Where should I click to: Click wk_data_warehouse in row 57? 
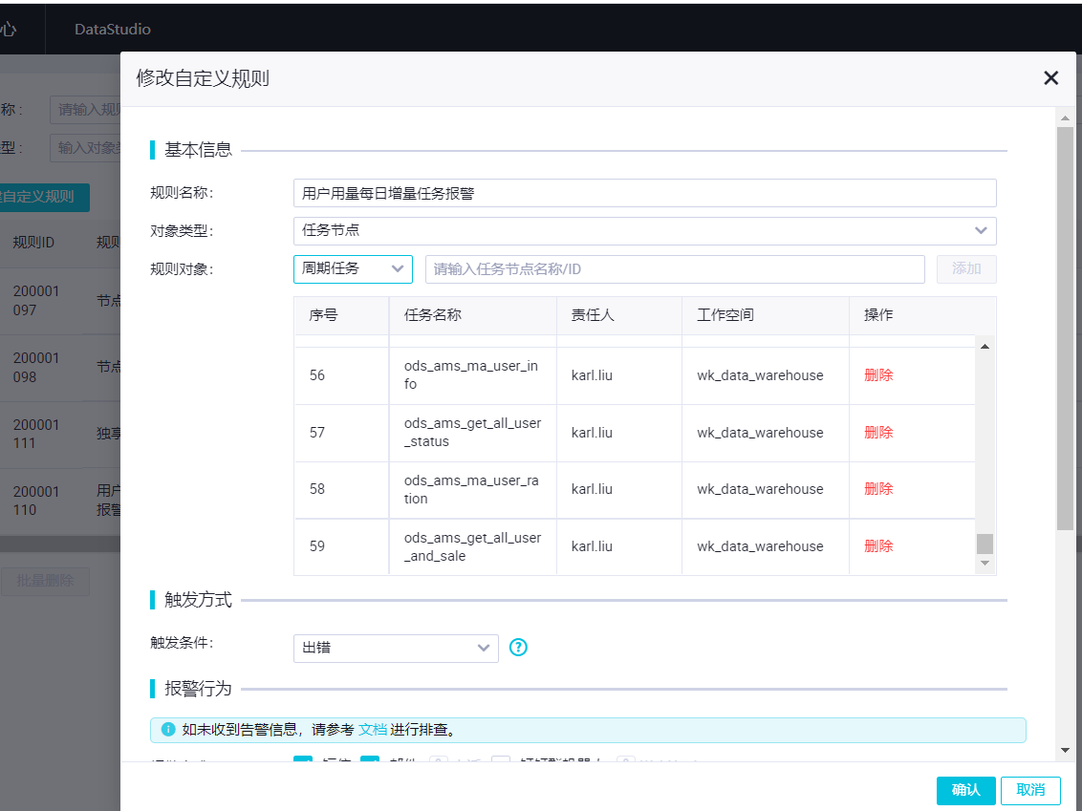[x=760, y=433]
